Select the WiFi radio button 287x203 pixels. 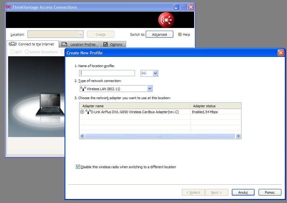(13, 52)
